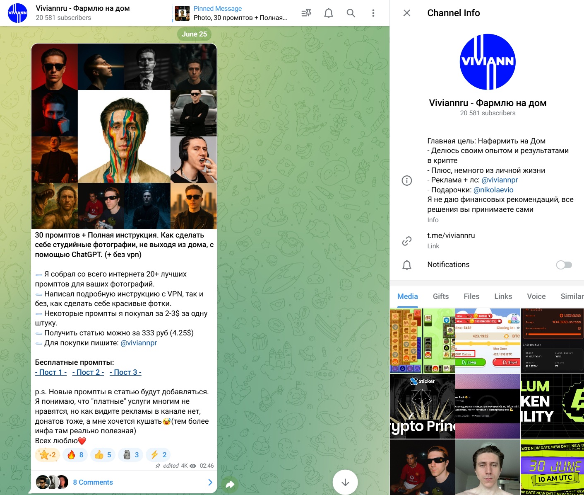Open the @viviannpr link in the post
Image resolution: width=584 pixels, height=495 pixels.
pos(139,343)
